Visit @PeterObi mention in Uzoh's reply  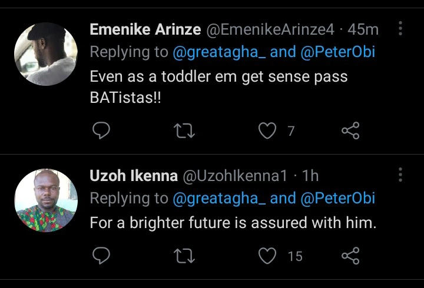click(x=338, y=198)
